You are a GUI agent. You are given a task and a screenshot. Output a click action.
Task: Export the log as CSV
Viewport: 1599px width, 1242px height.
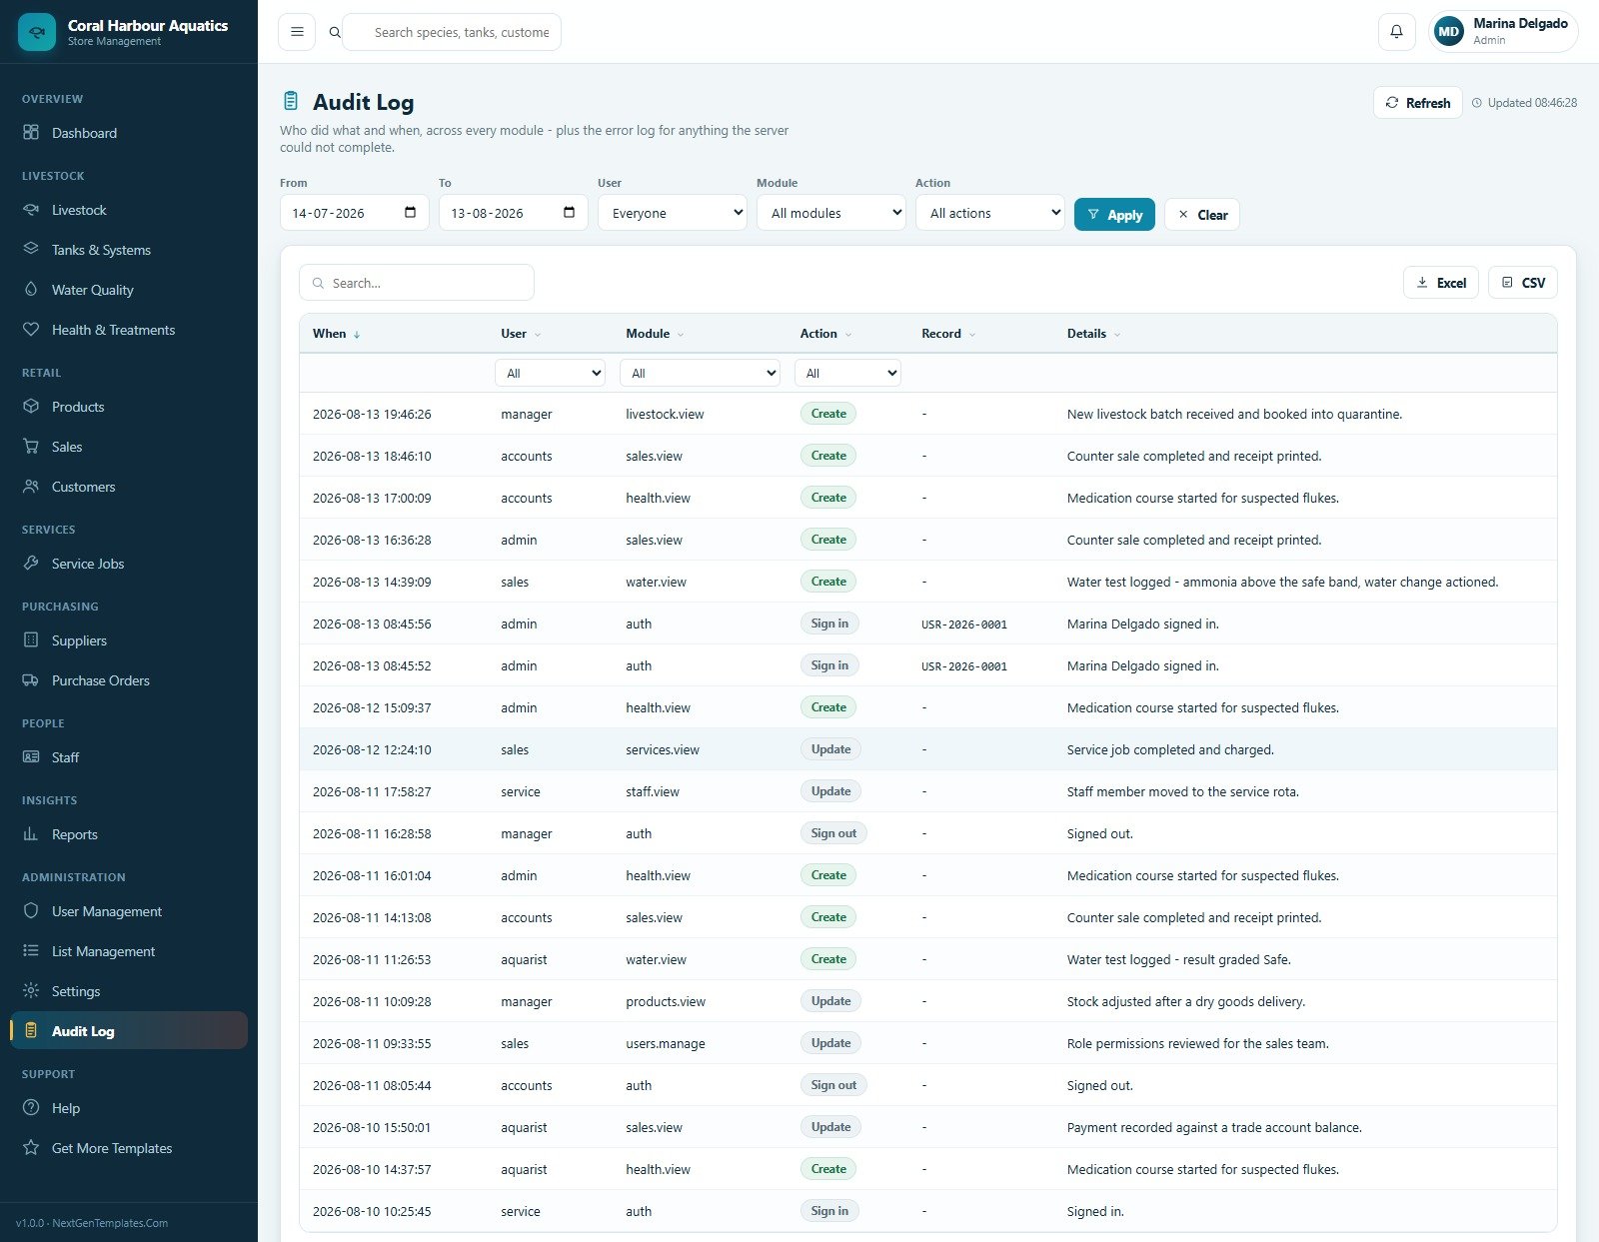[x=1523, y=283]
